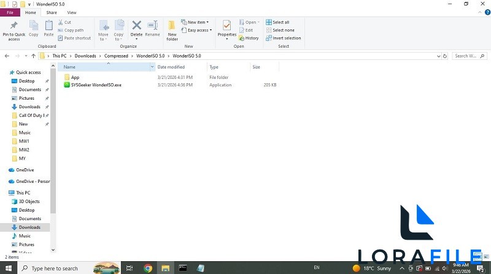Open Task View on the taskbar
491x274 pixels.
pyautogui.click(x=129, y=268)
